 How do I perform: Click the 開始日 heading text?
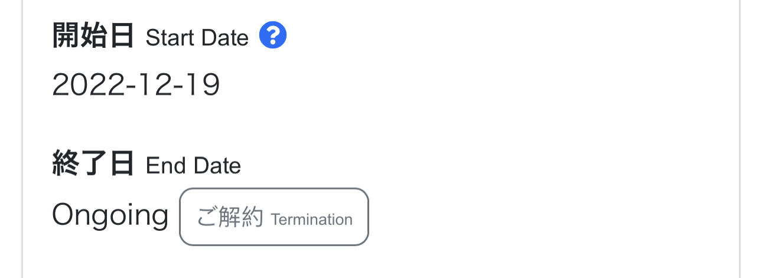[93, 37]
